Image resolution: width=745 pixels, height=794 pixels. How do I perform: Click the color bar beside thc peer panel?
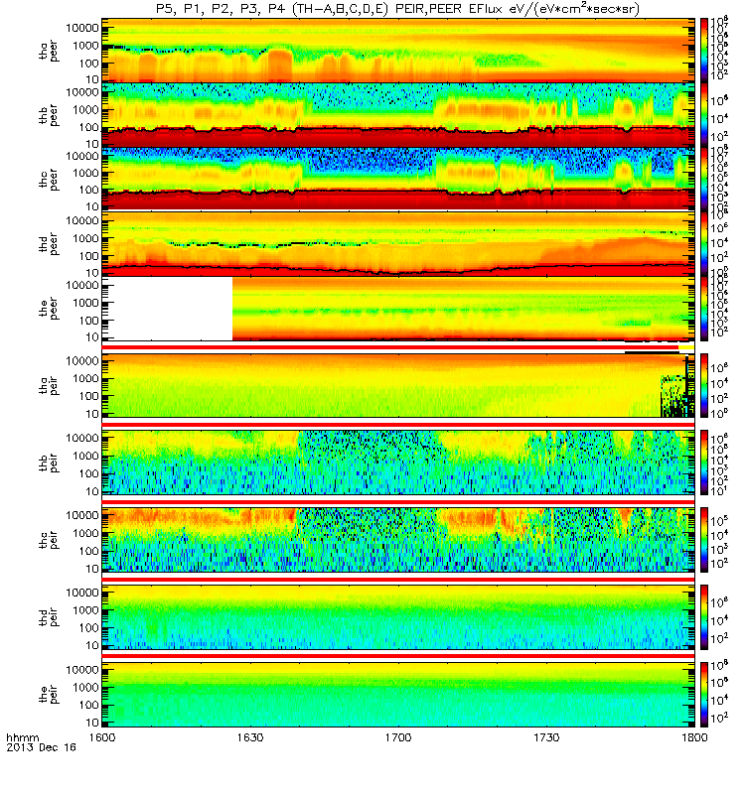tap(704, 180)
